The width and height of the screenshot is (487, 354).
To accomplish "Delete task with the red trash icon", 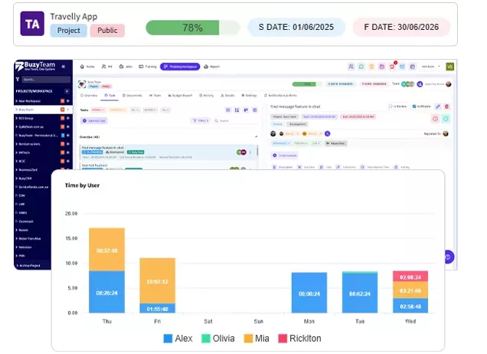I will tap(447, 107).
